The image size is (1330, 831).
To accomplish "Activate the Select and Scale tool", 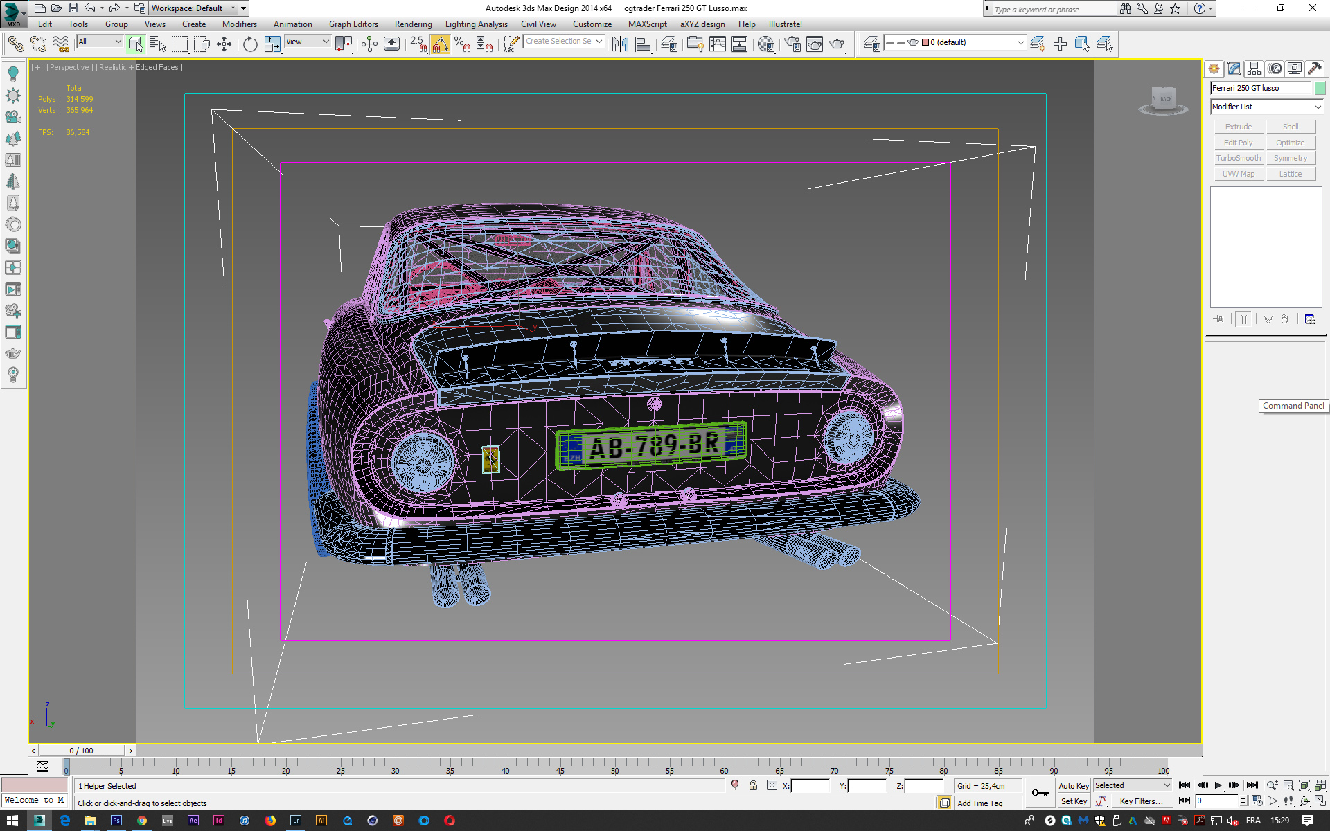I will tap(272, 44).
